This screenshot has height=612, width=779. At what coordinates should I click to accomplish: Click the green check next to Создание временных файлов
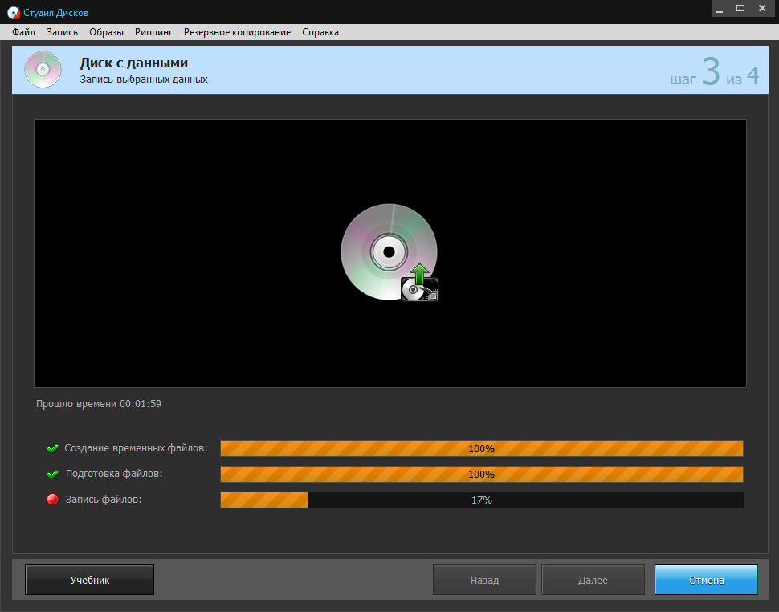(x=53, y=449)
